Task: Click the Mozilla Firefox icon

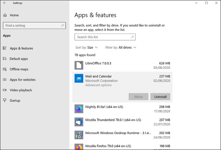Action: [x=79, y=147]
